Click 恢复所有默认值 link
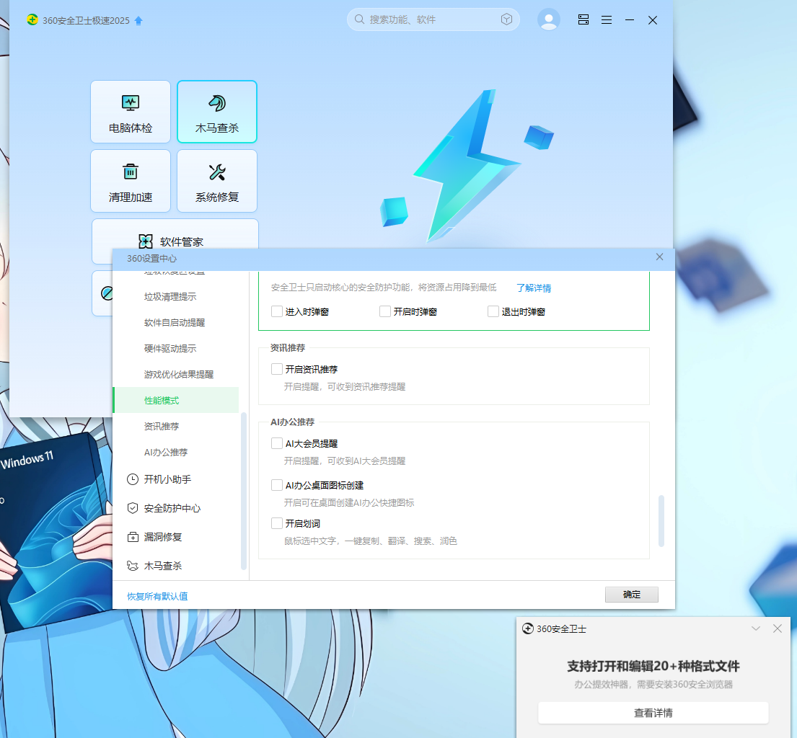The width and height of the screenshot is (797, 738). (x=157, y=596)
